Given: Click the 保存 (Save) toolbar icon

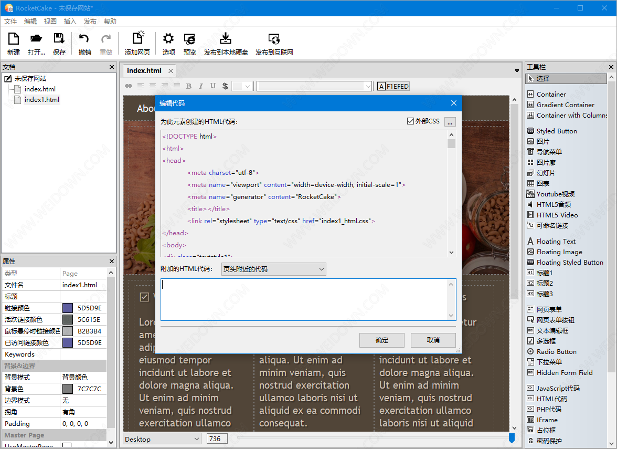Looking at the screenshot, I should point(59,39).
